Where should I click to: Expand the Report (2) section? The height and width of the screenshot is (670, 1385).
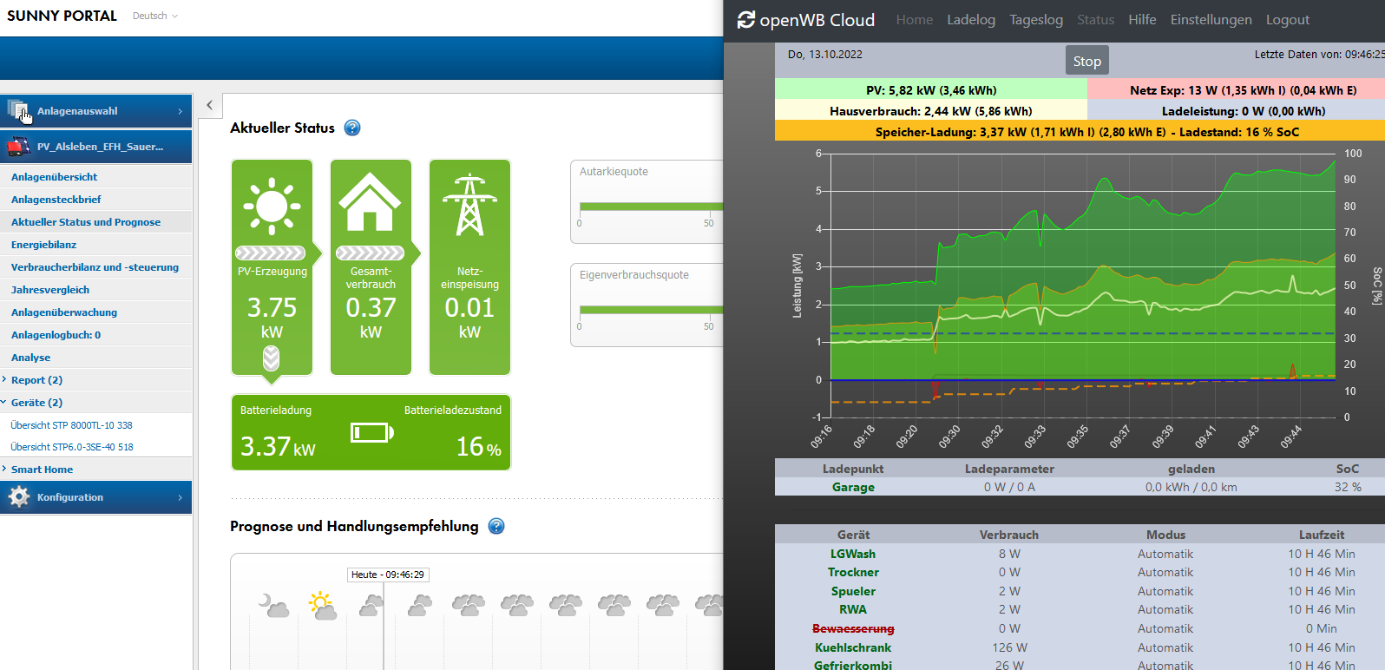point(36,380)
